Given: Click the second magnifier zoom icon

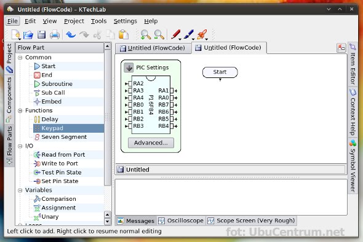Looking at the screenshot, I should click(x=159, y=34).
